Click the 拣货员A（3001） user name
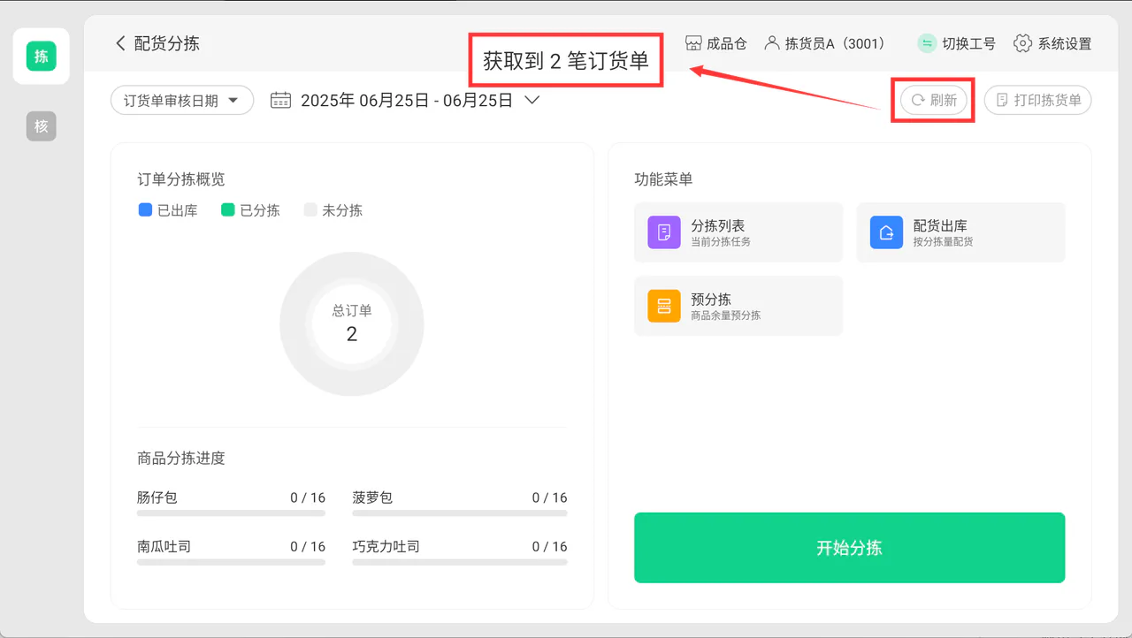 (836, 43)
